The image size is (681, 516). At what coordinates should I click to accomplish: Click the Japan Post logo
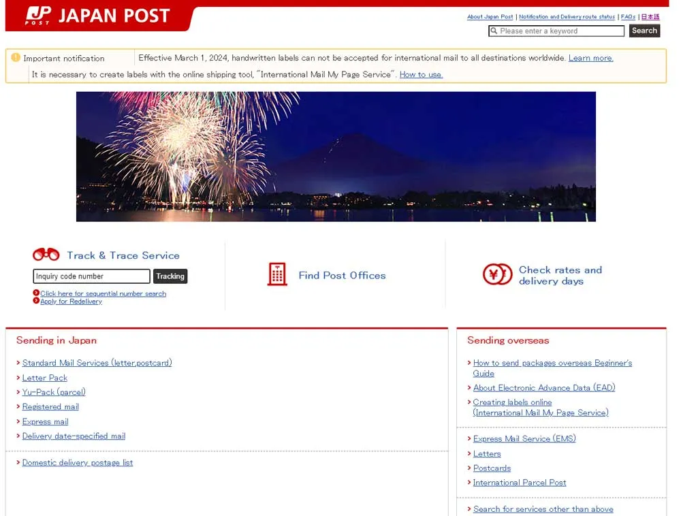tap(97, 15)
